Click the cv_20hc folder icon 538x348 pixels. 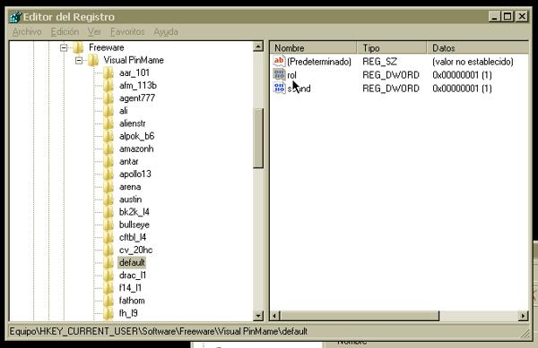(x=108, y=250)
